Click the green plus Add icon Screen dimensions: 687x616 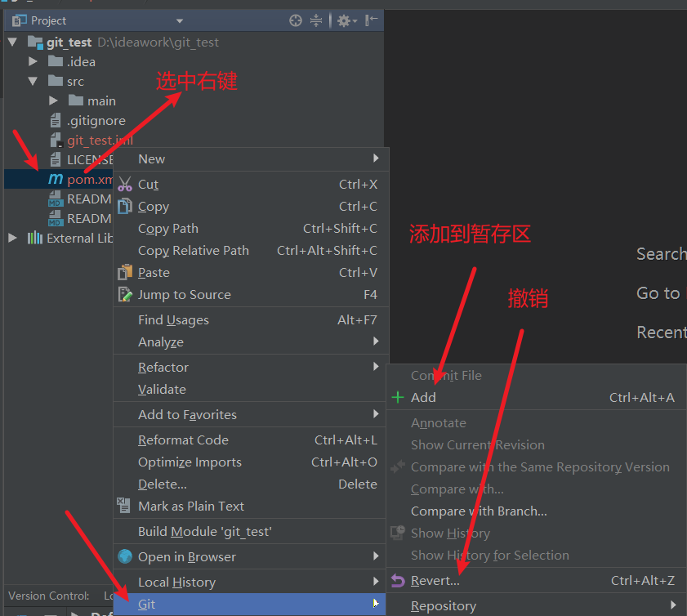[397, 397]
